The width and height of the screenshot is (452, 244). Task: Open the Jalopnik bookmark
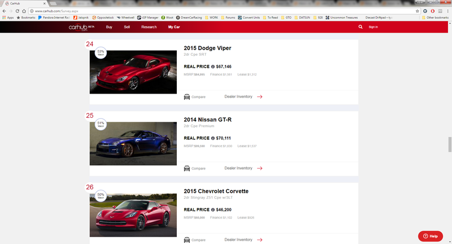tap(81, 17)
